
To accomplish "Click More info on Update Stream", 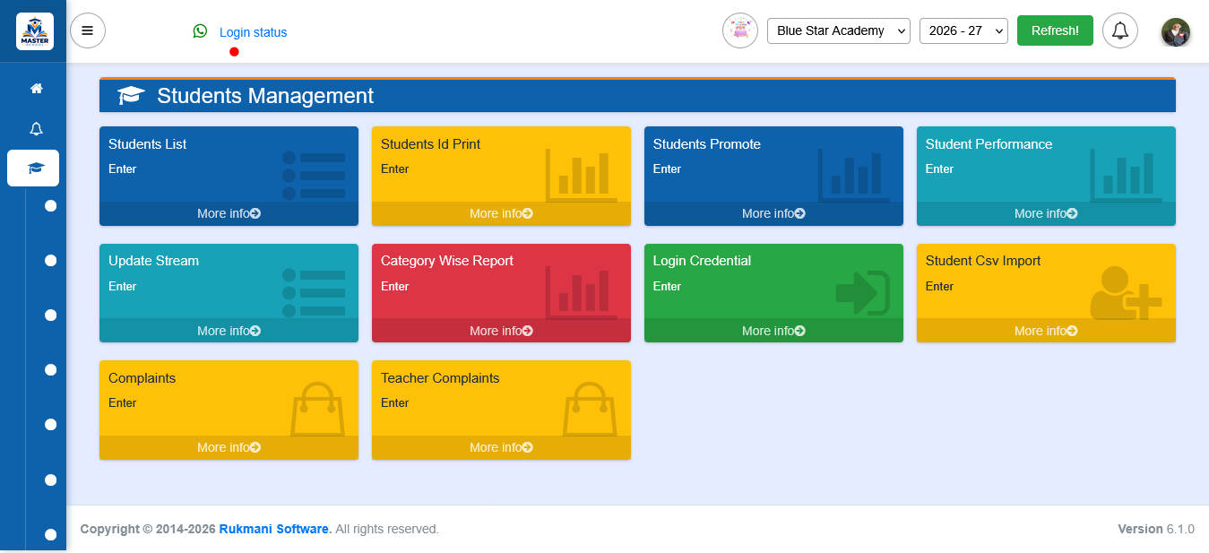I will tap(229, 331).
